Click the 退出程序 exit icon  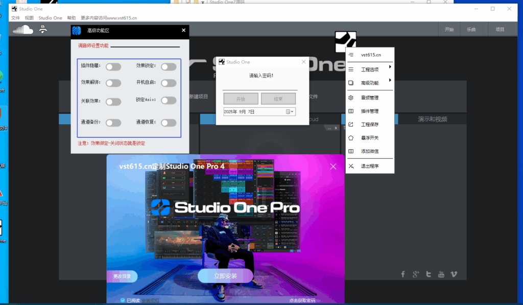[x=352, y=166]
